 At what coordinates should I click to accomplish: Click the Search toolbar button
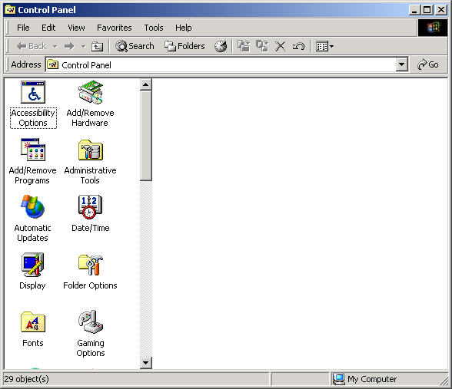pos(135,46)
